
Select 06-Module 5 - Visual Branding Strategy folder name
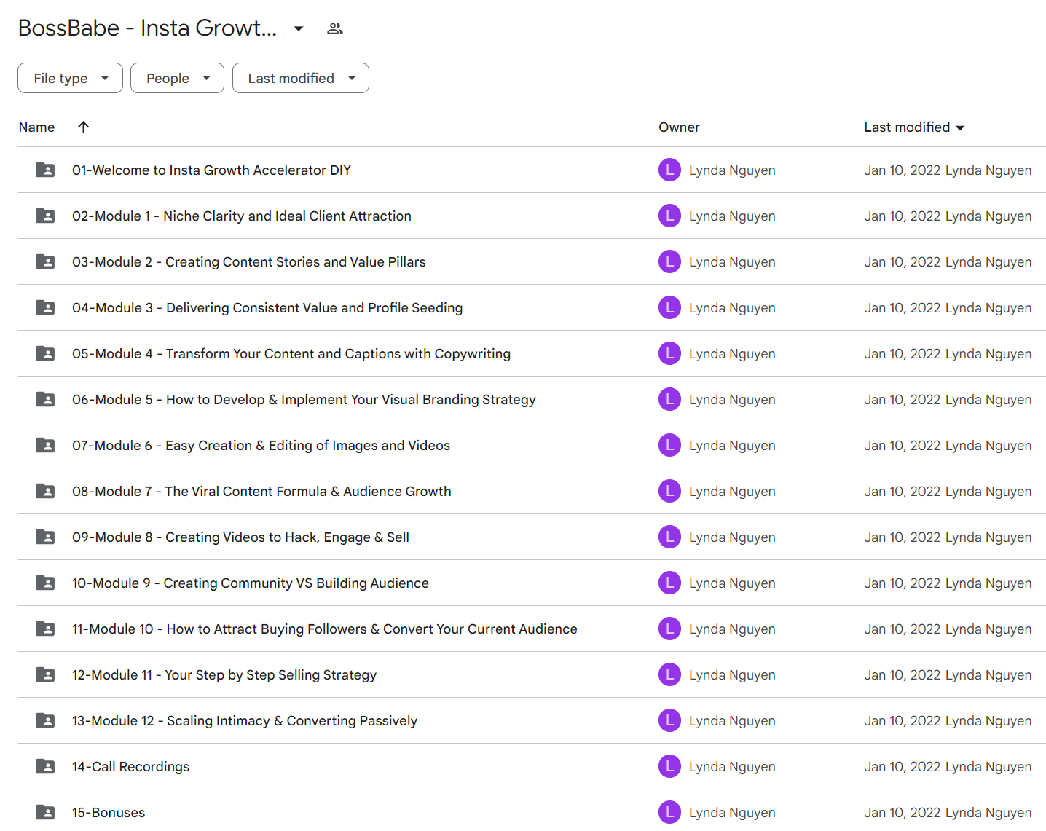tap(304, 399)
